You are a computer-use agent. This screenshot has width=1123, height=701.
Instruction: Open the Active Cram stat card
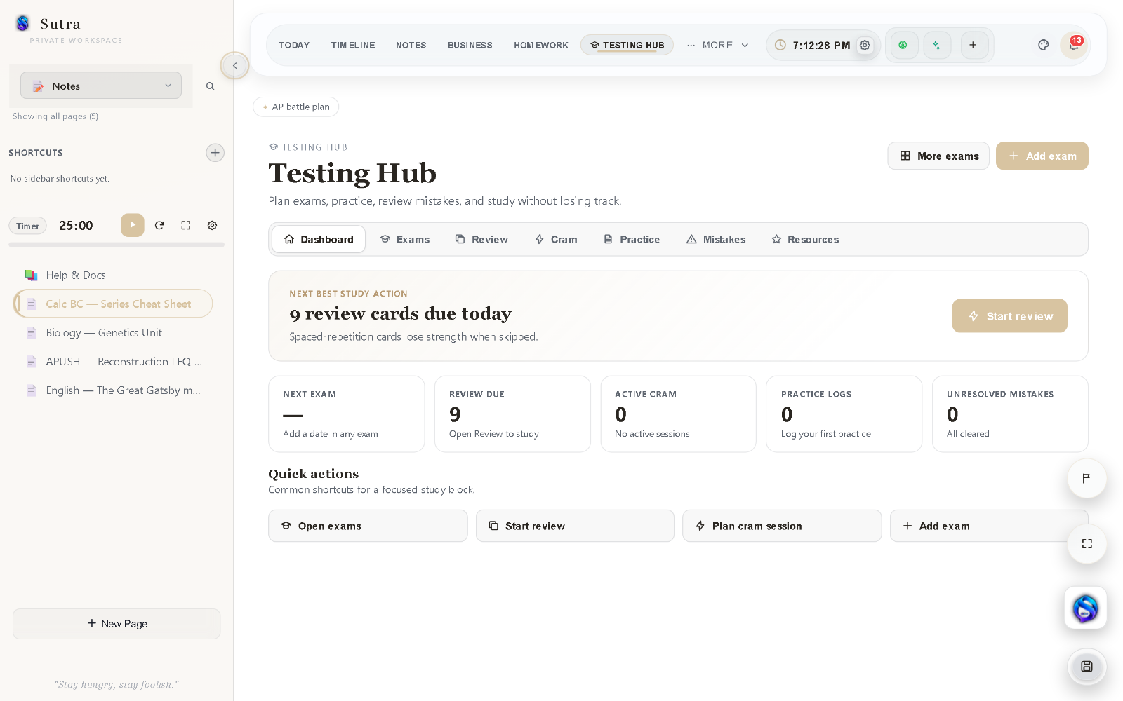point(679,414)
